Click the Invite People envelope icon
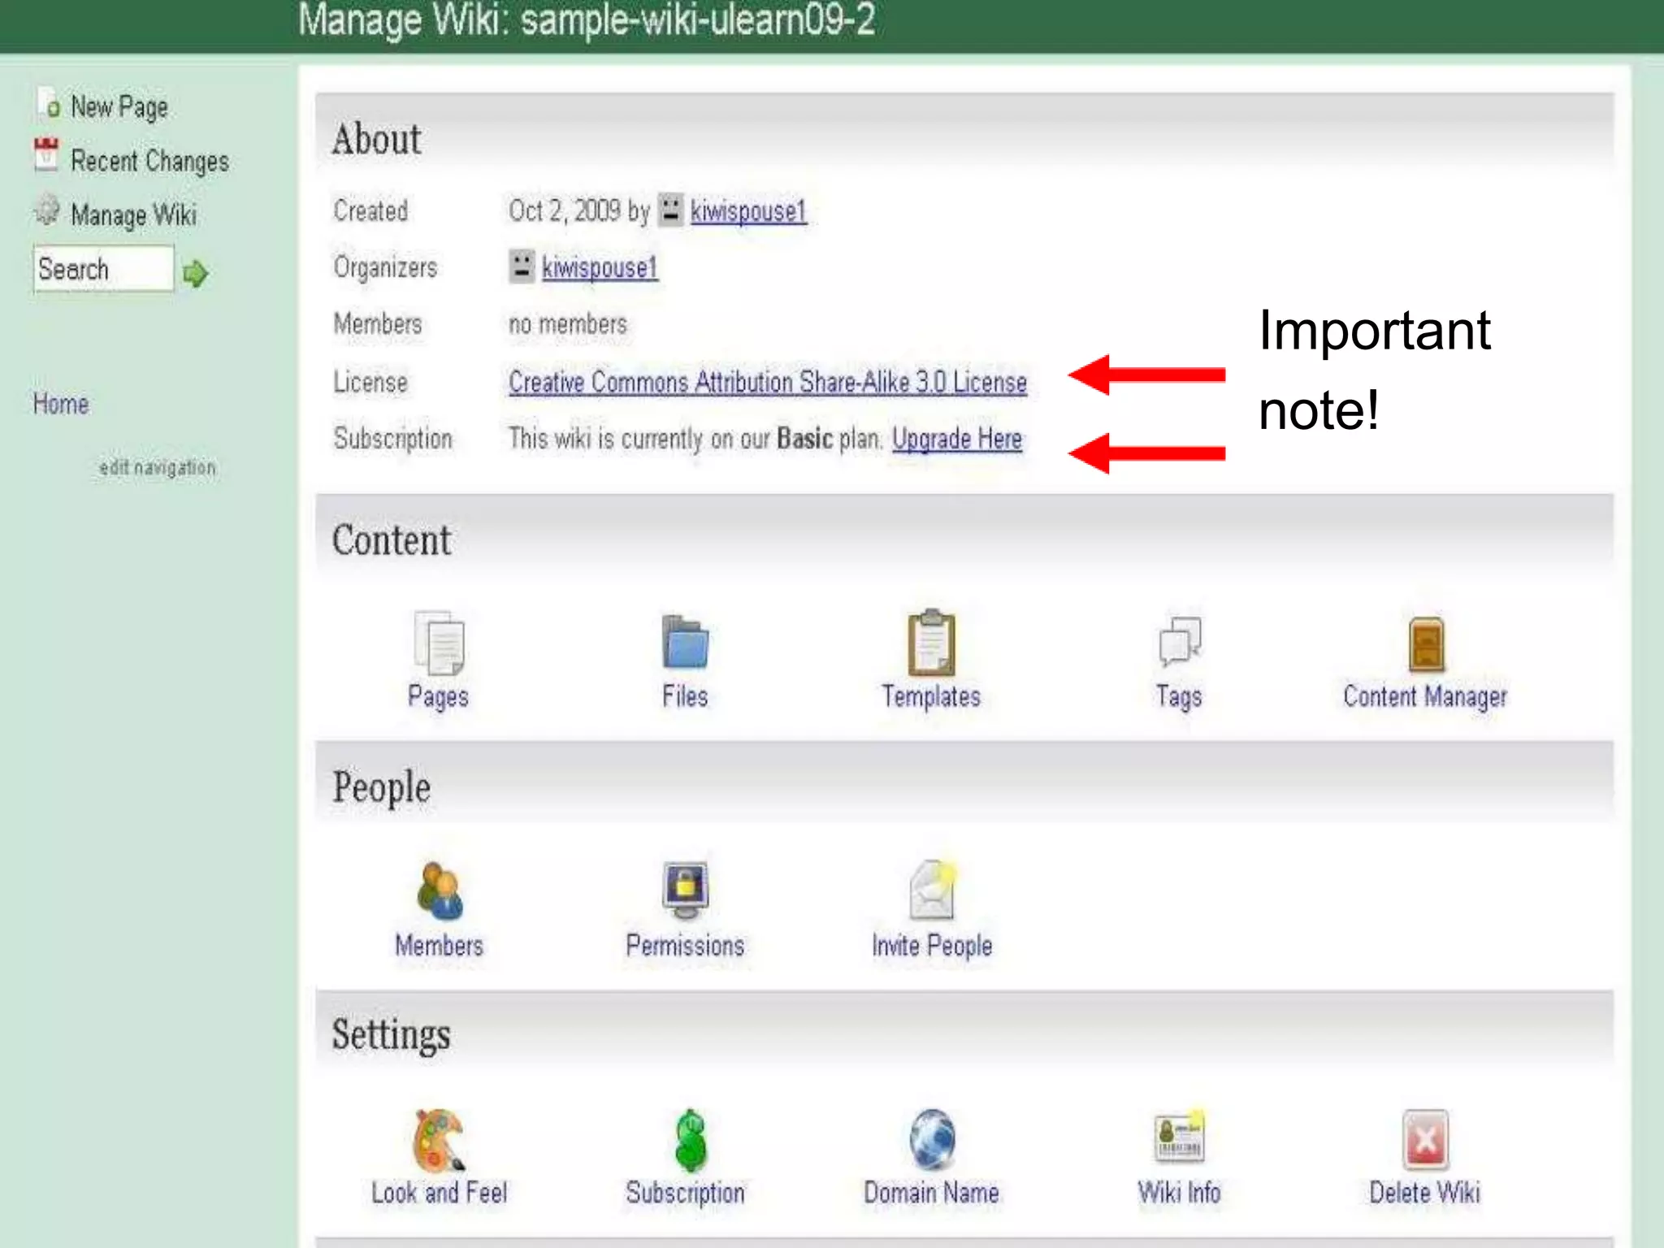 (x=932, y=889)
